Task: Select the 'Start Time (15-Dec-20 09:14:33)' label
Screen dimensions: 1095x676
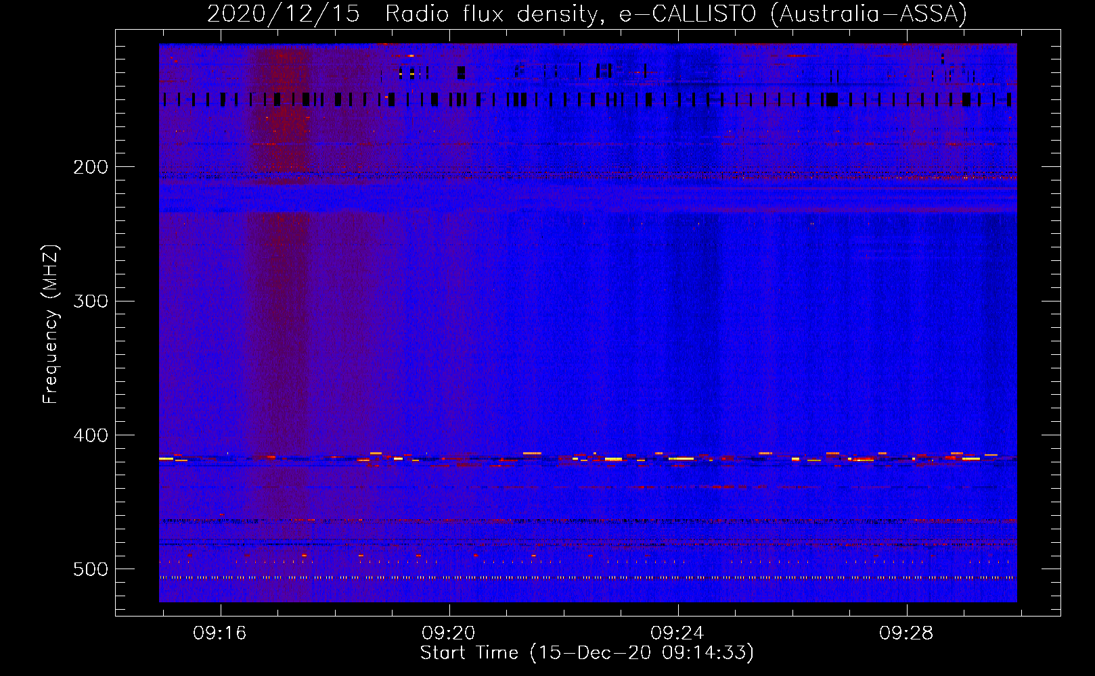Action: click(587, 653)
